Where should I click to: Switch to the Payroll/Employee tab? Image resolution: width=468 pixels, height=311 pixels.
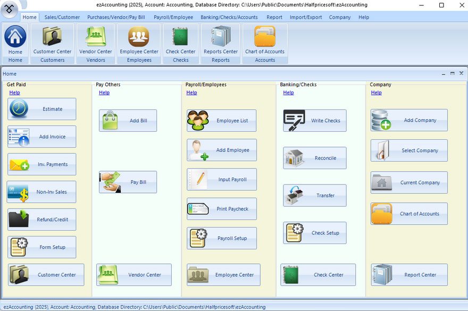(173, 18)
